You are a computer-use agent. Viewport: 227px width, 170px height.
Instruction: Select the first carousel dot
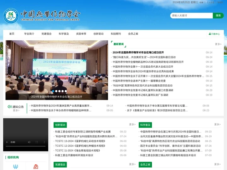53,91
